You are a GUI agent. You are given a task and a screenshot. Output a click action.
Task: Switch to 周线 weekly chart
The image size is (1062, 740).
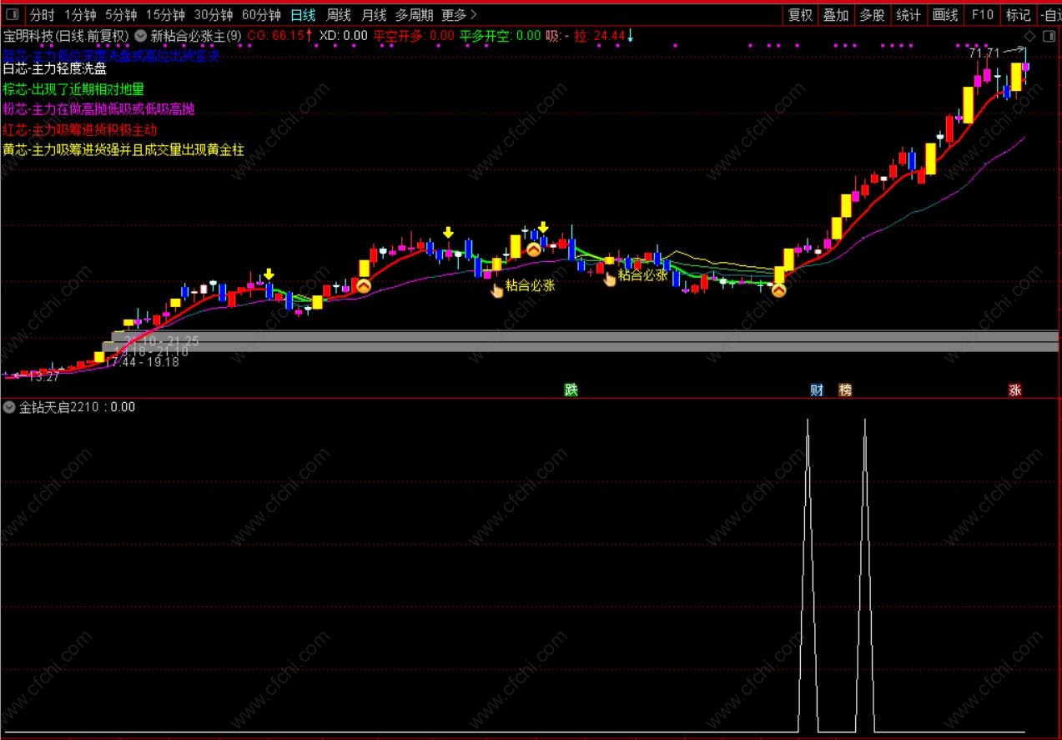pos(339,14)
